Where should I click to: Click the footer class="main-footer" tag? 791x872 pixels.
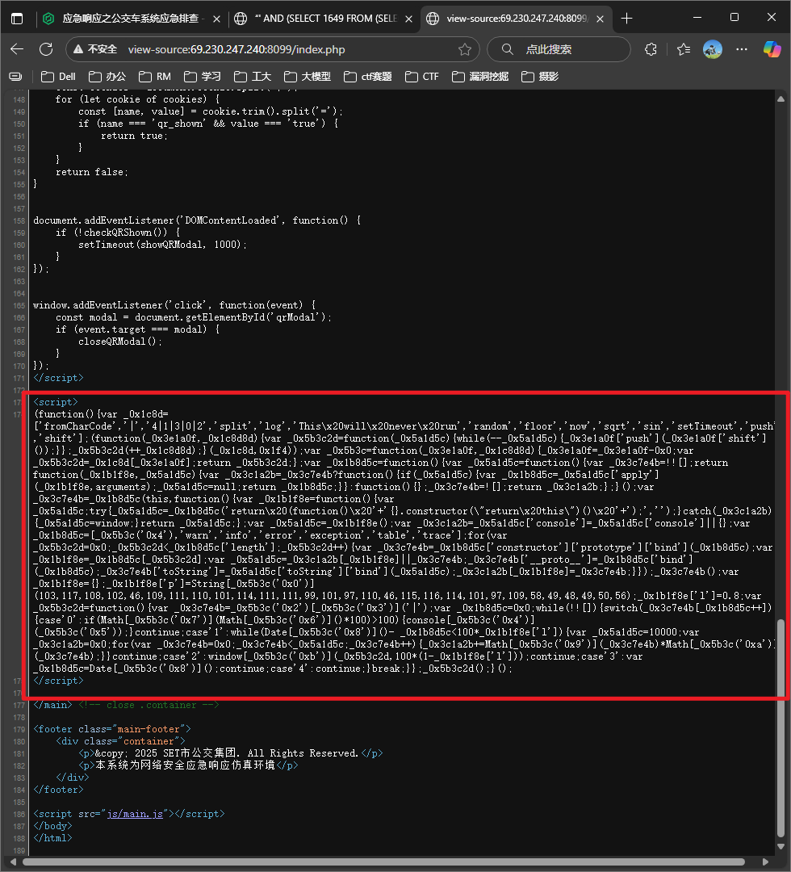tap(111, 729)
